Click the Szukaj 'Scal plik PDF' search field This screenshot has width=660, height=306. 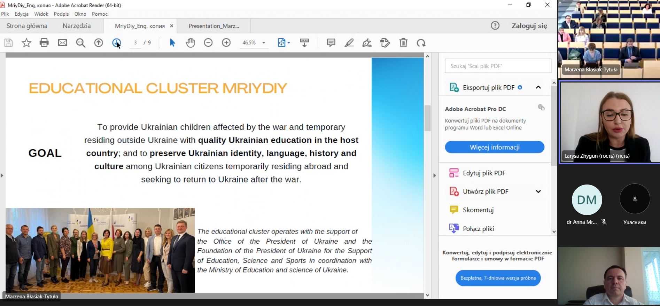[498, 66]
